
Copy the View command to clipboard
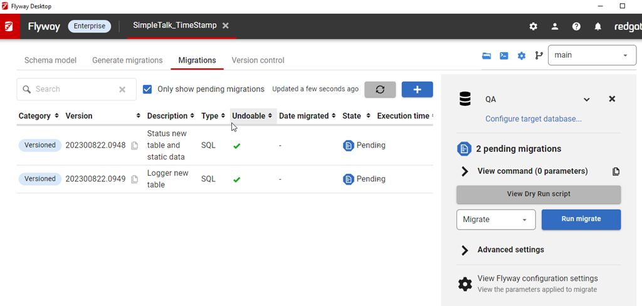[616, 171]
